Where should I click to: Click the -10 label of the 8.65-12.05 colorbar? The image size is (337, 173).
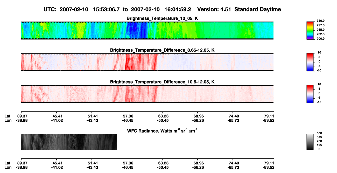tap(319, 70)
